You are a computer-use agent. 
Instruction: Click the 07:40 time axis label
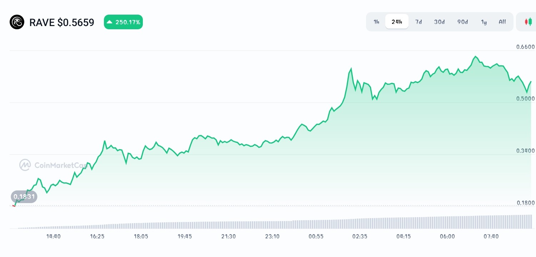point(491,236)
